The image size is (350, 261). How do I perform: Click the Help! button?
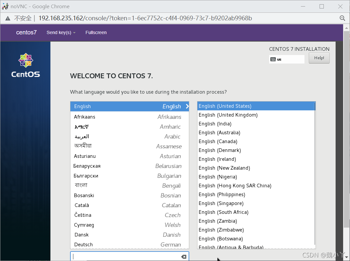pos(319,58)
